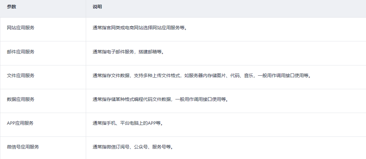This screenshot has width=366, height=159.
Task: Select the APP应用服务 parameter cell
Action: click(x=20, y=123)
